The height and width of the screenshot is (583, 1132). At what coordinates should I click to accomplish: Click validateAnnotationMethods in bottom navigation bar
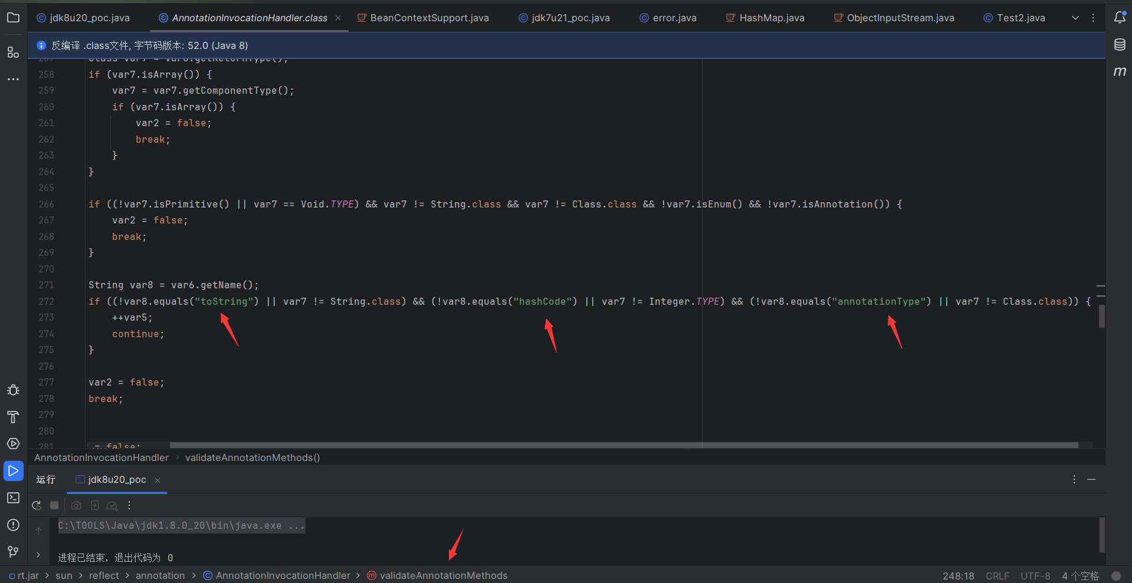tap(437, 575)
